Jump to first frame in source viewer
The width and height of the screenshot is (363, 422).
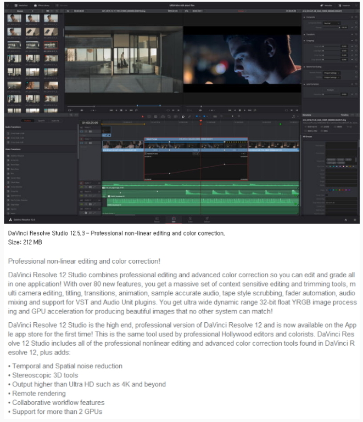click(111, 110)
